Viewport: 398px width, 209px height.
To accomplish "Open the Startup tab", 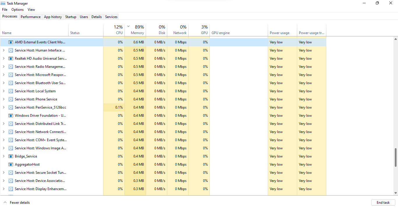I will tap(71, 17).
